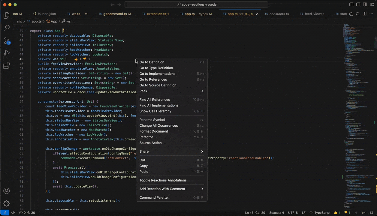This screenshot has height=216, width=377.
Task: Toggle the secondary side bar layout icon
Action: click(365, 4)
